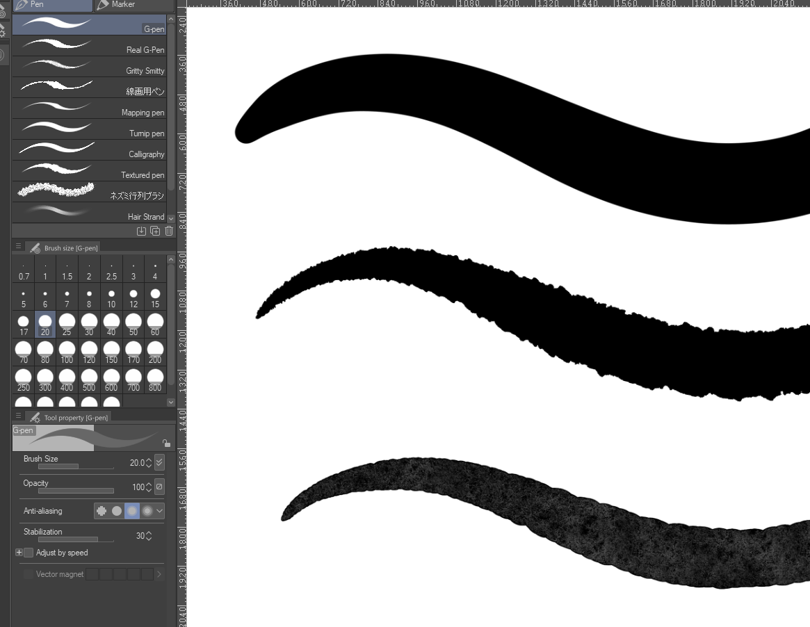
Task: Select the Pen tab
Action: (52, 5)
